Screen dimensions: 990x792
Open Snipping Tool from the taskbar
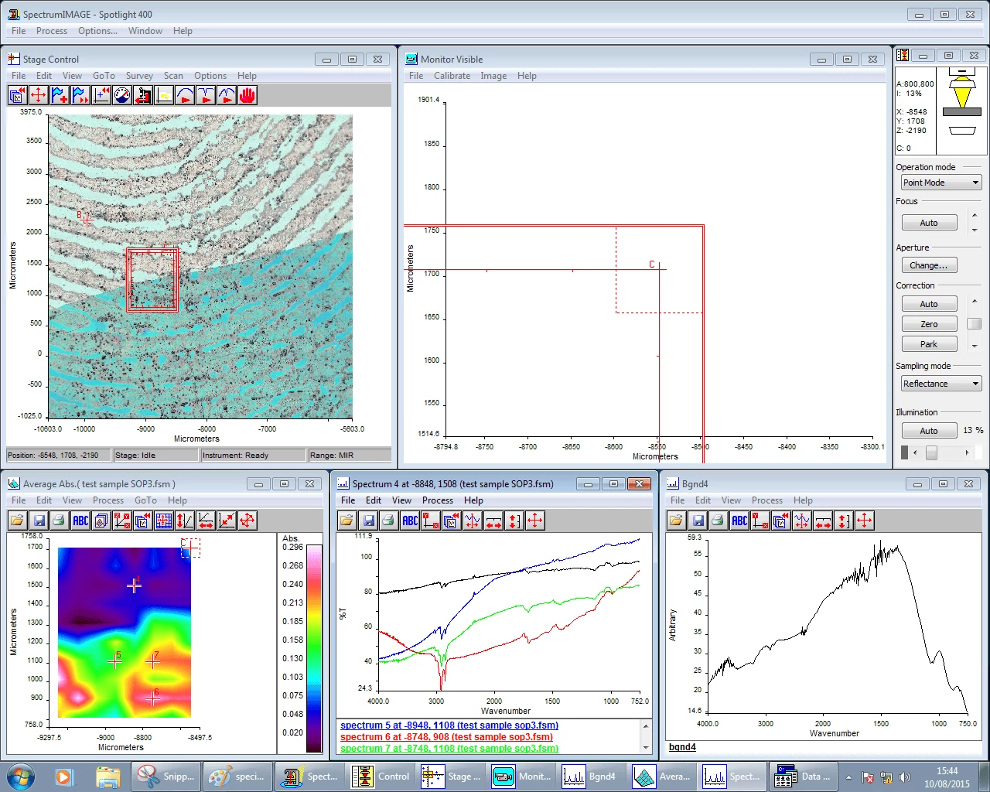point(167,777)
